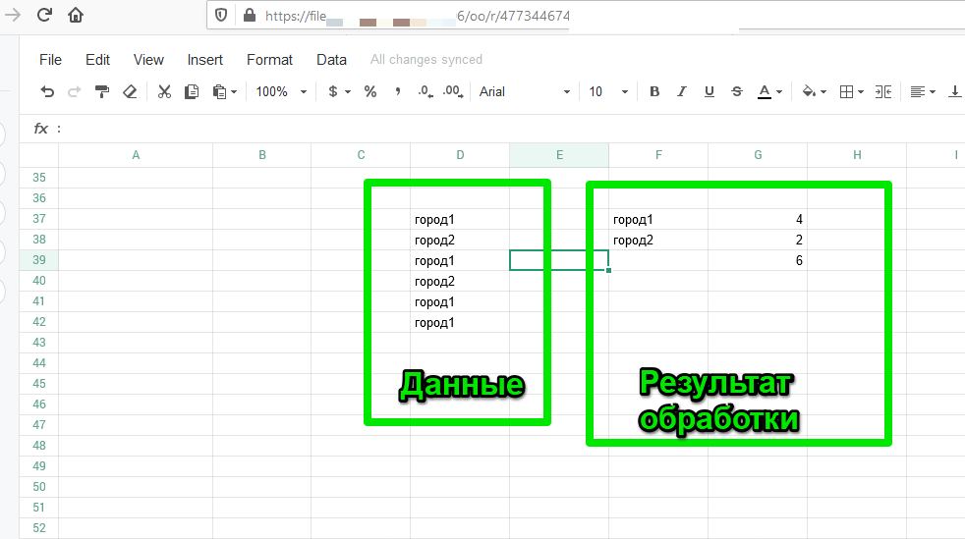Select row 45 header

point(38,384)
